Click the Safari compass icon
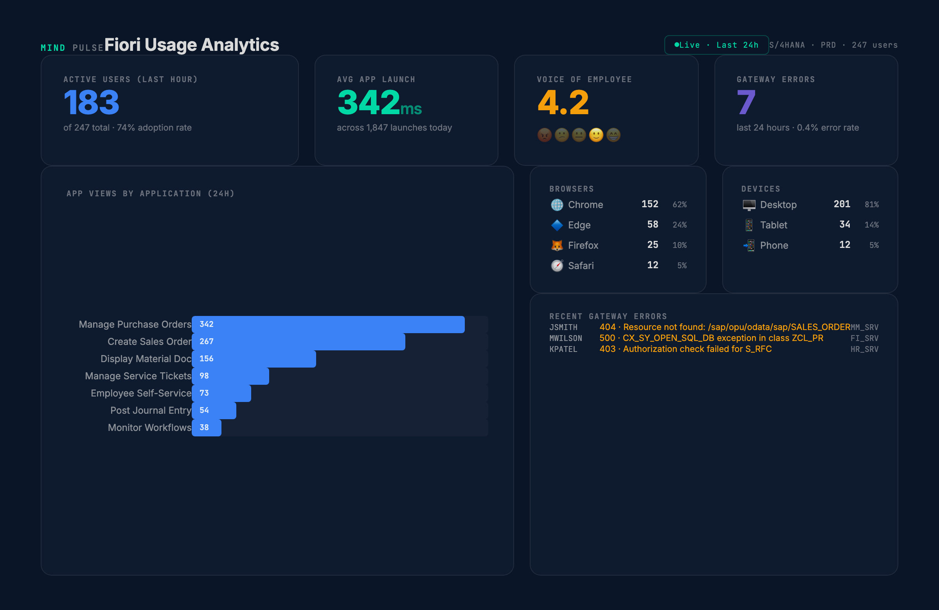This screenshot has width=939, height=610. click(557, 266)
